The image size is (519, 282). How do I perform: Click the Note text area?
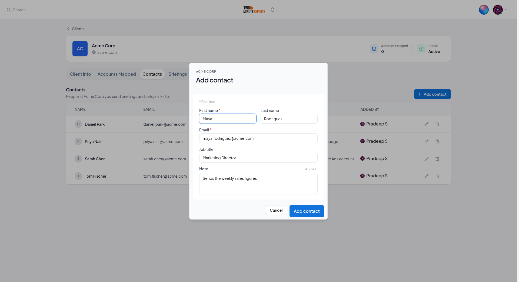258,184
